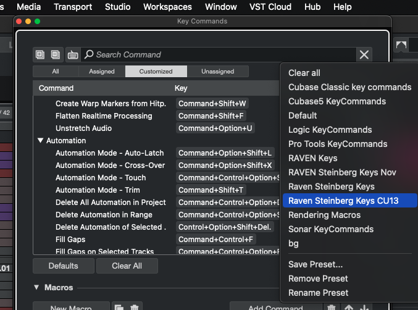418x310 pixels.
Task: Click the magnifier search icon
Action: click(x=89, y=54)
